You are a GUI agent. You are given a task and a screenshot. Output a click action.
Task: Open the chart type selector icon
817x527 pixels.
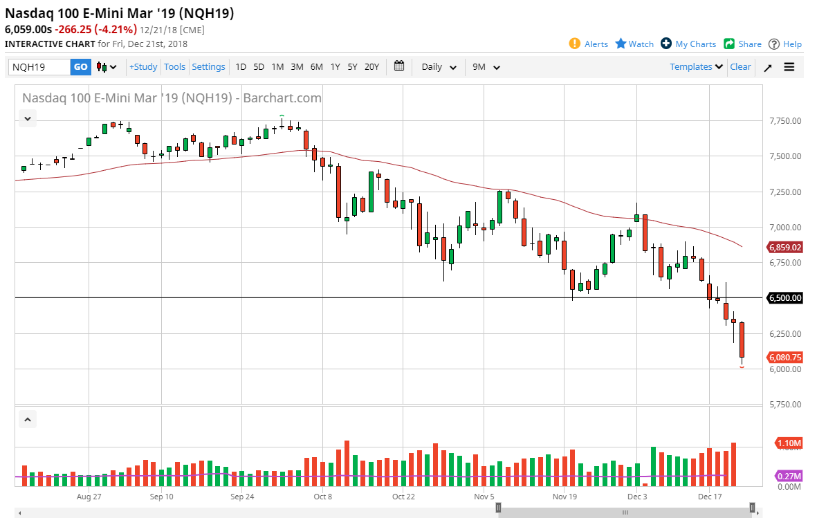click(x=101, y=66)
